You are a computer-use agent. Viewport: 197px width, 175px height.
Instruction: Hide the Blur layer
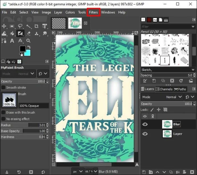(145, 124)
